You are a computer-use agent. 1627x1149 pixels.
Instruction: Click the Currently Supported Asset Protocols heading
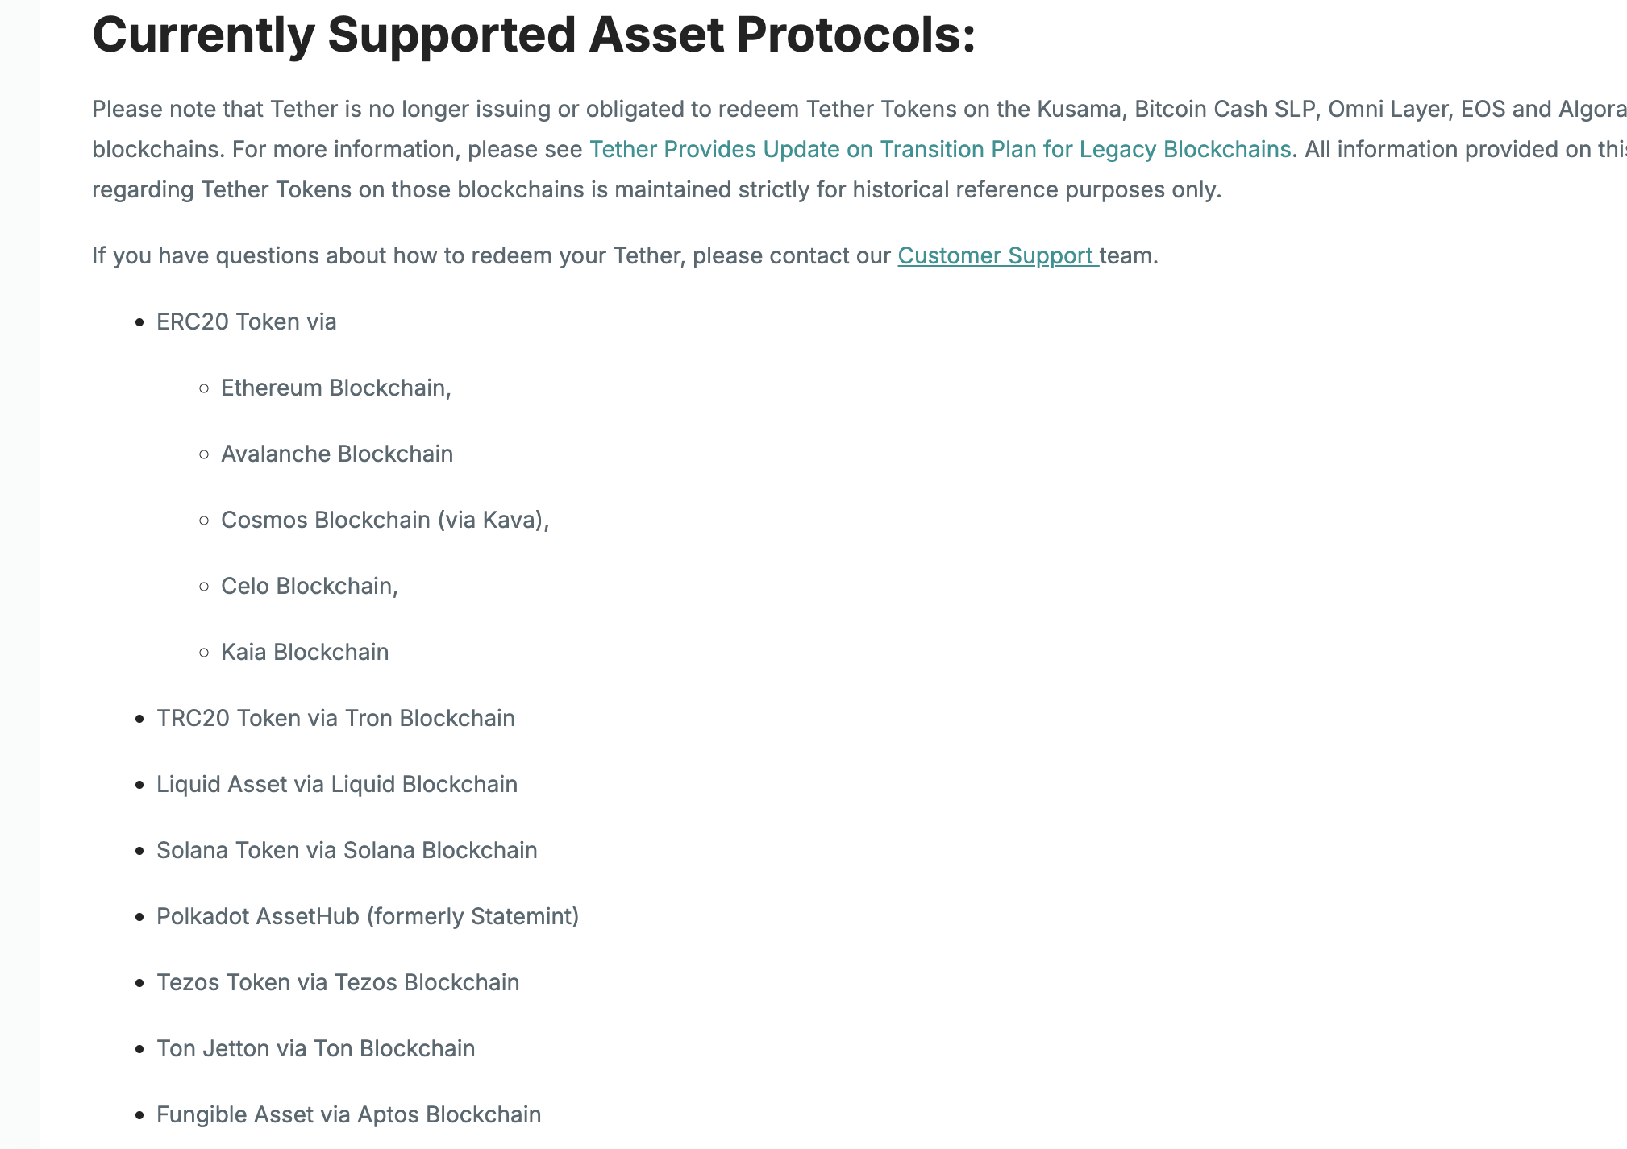coord(534,35)
